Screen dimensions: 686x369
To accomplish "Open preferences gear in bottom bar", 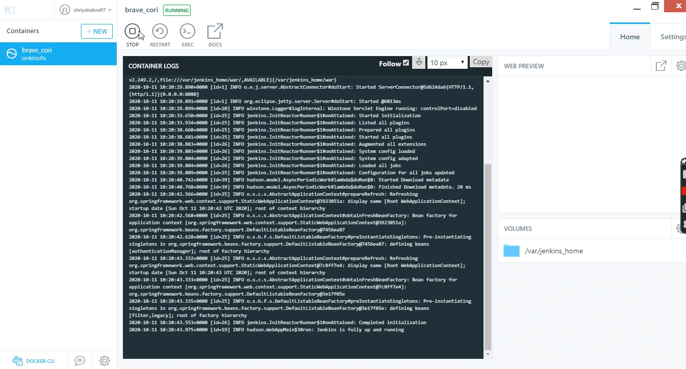I will 105,360.
